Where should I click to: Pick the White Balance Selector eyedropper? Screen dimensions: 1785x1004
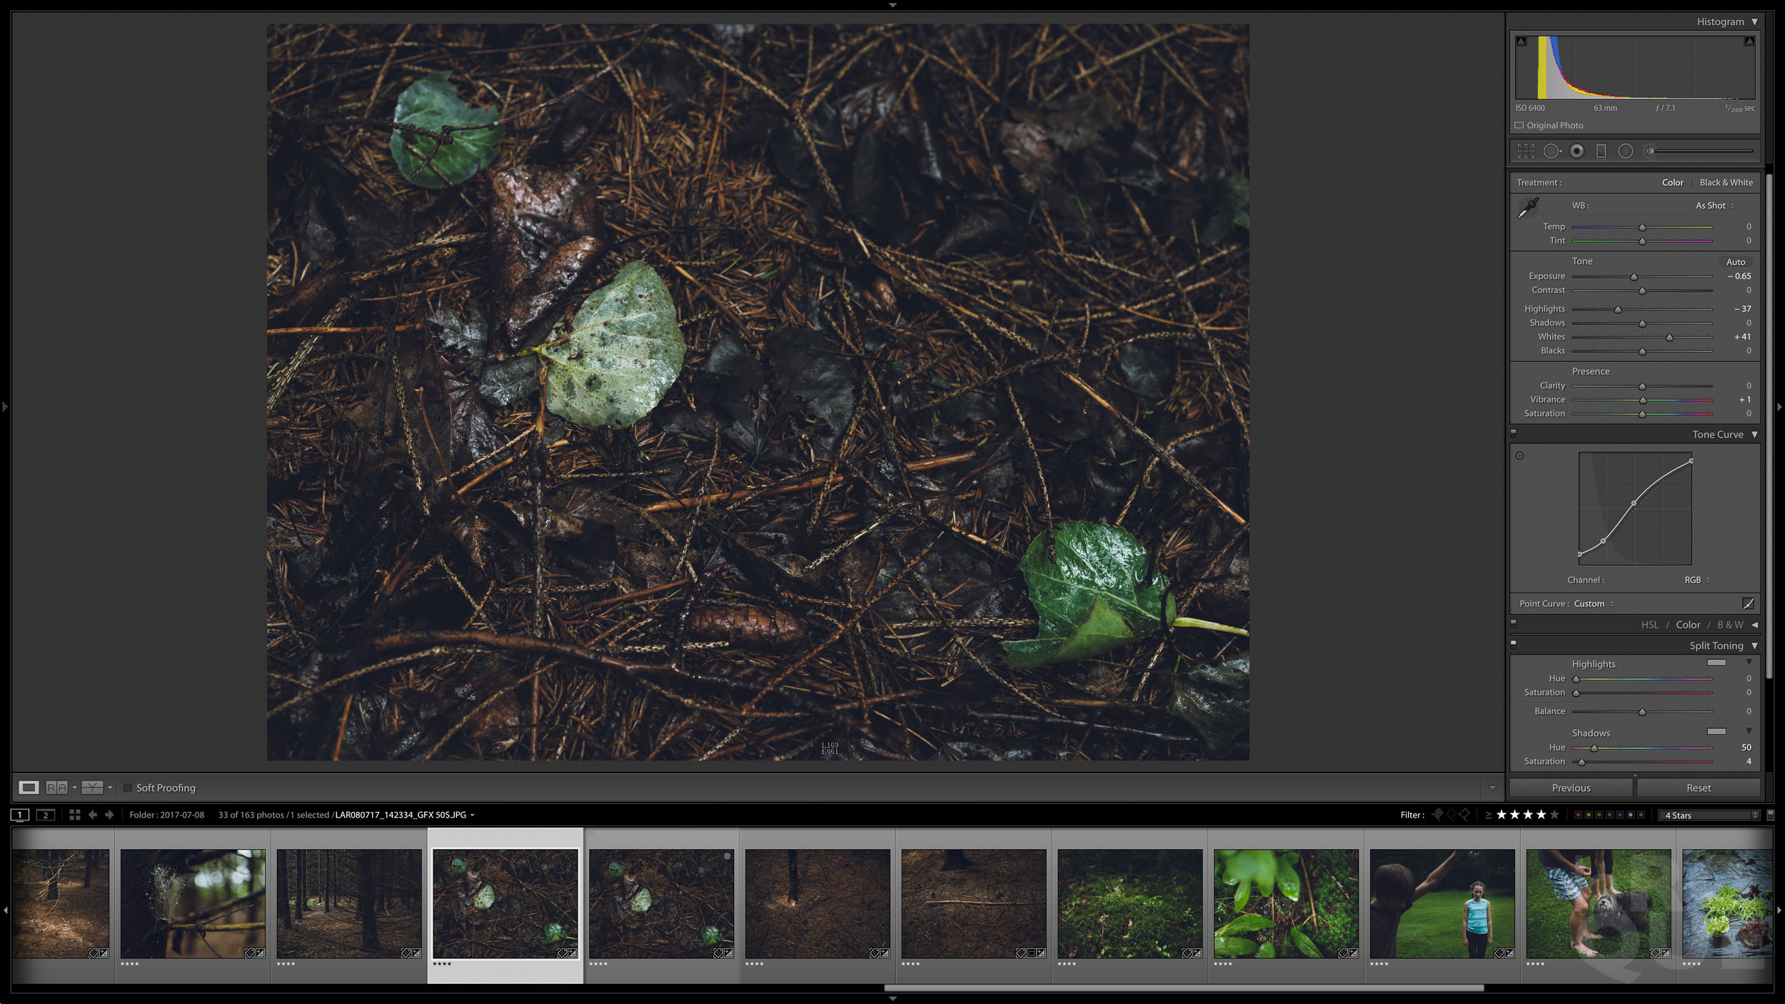[1528, 209]
